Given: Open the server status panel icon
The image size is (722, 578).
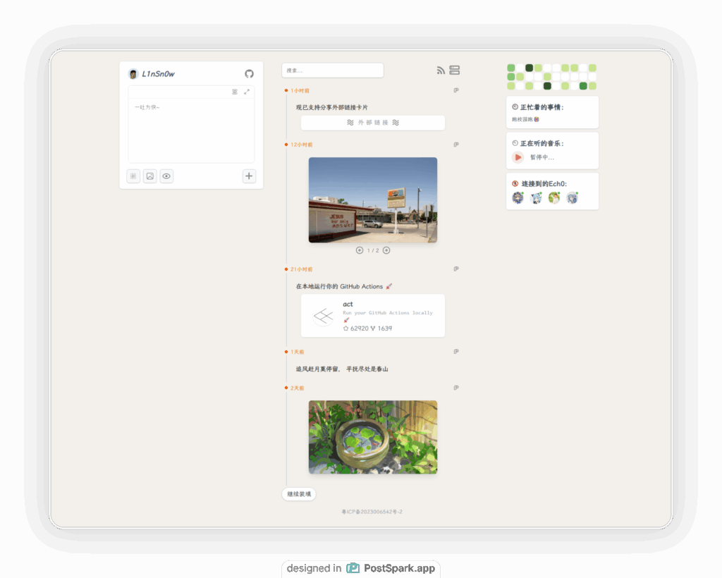Looking at the screenshot, I should point(455,70).
